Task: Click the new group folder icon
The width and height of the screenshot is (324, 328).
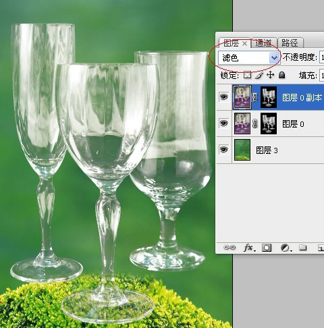Action: point(303,248)
